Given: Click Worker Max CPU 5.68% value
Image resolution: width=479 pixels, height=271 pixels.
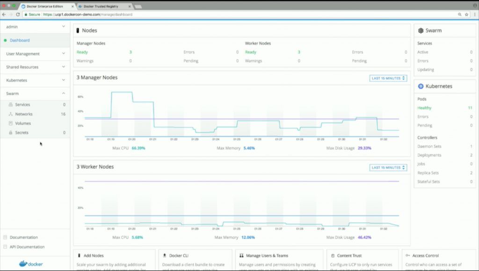Looking at the screenshot, I should point(137,237).
